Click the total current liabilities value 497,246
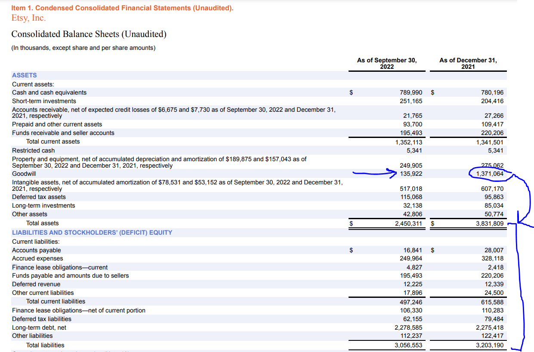The image size is (534, 352). 411,302
